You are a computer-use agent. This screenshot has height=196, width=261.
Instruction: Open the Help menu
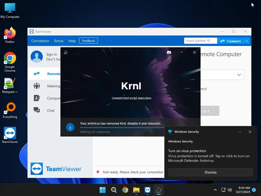click(72, 41)
